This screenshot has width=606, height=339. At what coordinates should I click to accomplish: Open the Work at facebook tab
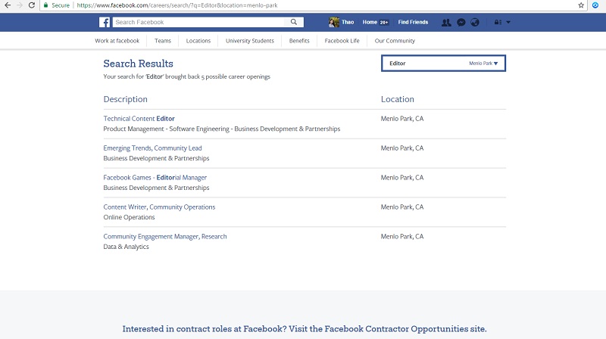point(117,41)
